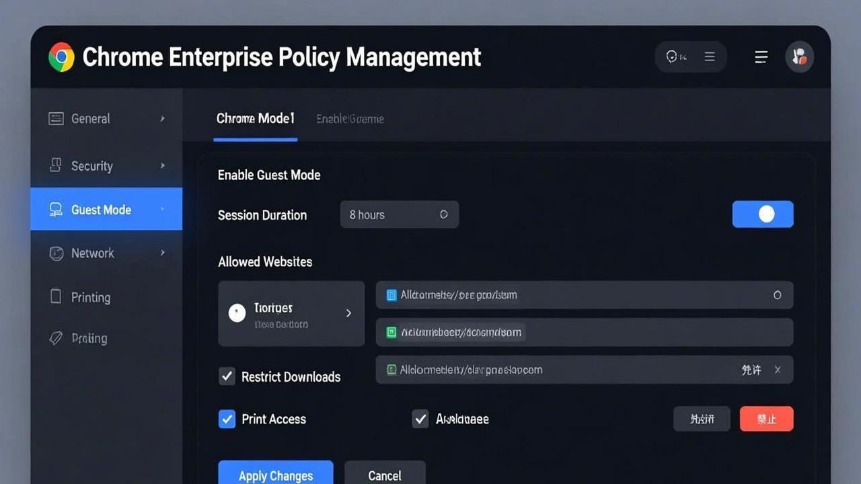Open the 8 hours Session Duration dropdown

400,214
